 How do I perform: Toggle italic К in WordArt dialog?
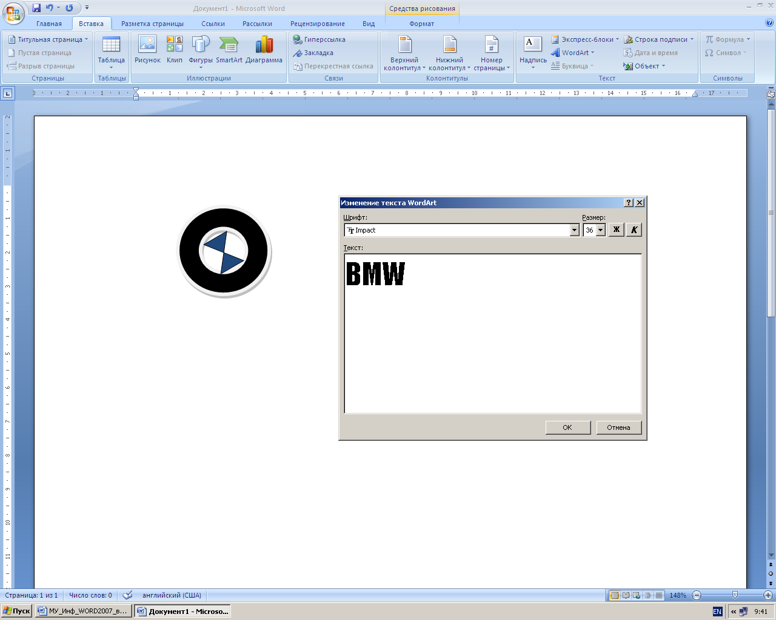point(634,229)
